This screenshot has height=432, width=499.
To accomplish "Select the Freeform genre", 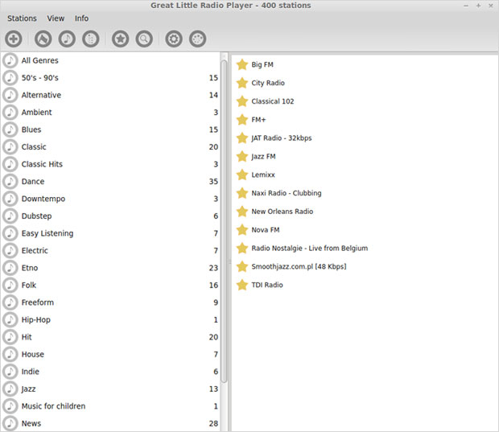I will coord(110,302).
